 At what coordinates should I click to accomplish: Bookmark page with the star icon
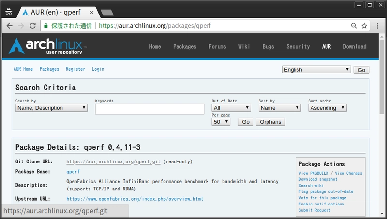tap(364, 26)
